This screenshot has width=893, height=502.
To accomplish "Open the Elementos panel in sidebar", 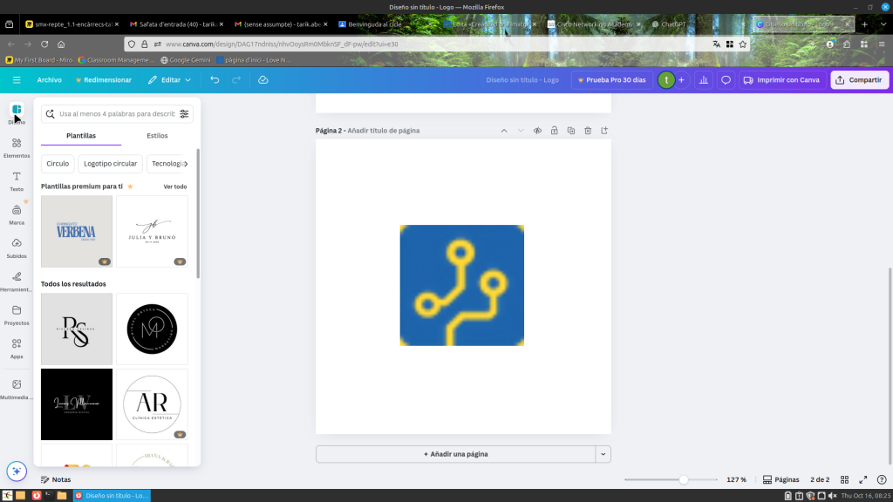I will 17,146.
